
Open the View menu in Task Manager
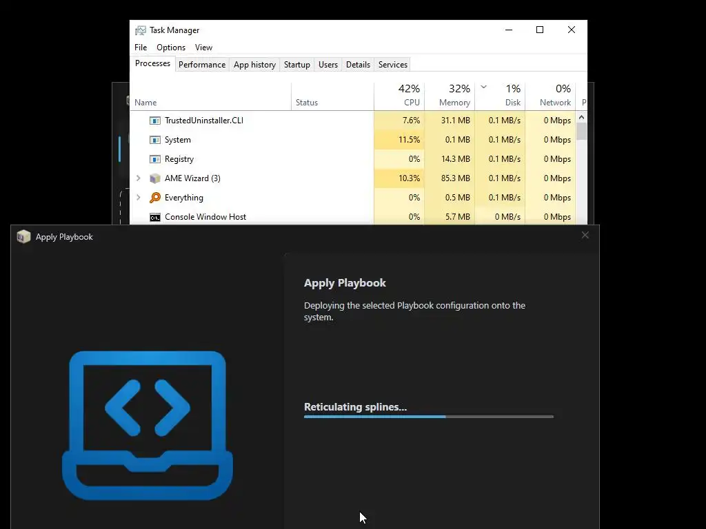(203, 48)
